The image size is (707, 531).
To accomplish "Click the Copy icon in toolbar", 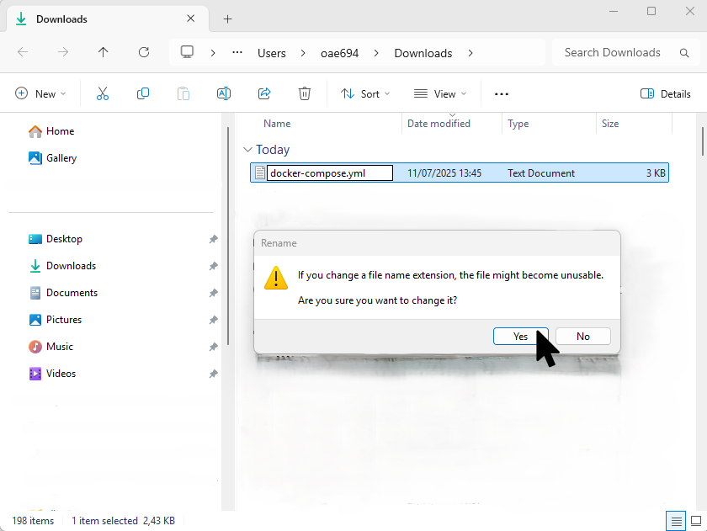I will (143, 94).
